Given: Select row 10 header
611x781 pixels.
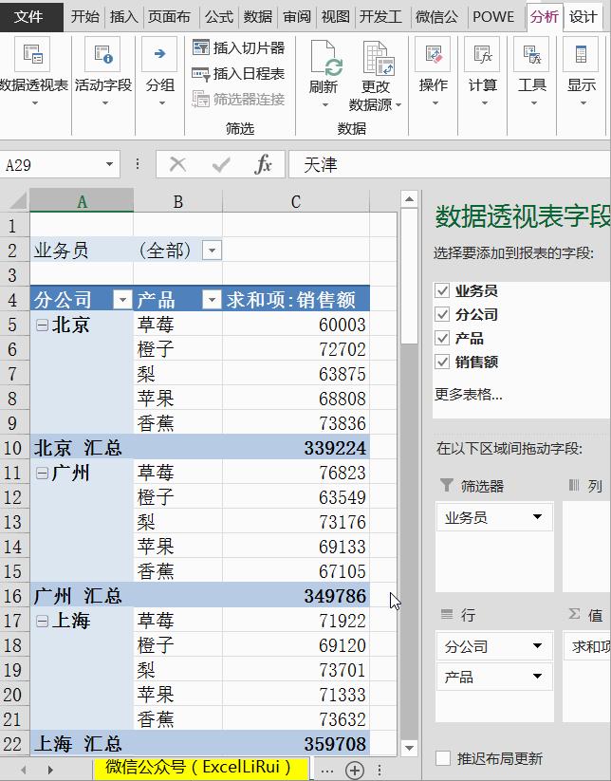Looking at the screenshot, I should [x=13, y=448].
